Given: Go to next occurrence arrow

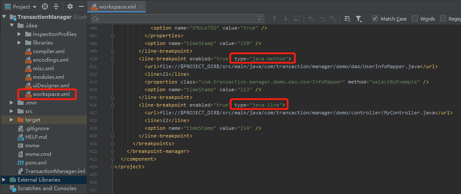Looking at the screenshot, I should (286, 18).
